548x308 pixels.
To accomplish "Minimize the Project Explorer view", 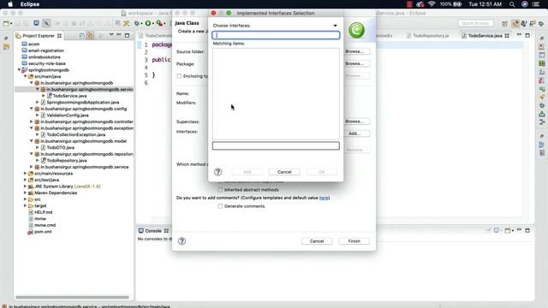I will pyautogui.click(x=119, y=35).
